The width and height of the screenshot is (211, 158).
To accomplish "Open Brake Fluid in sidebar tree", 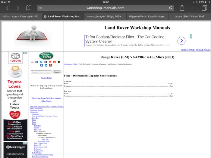I will (38, 126).
